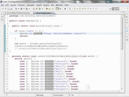
Task: Click the Open Type toolbar icon
Action: click(46, 9)
